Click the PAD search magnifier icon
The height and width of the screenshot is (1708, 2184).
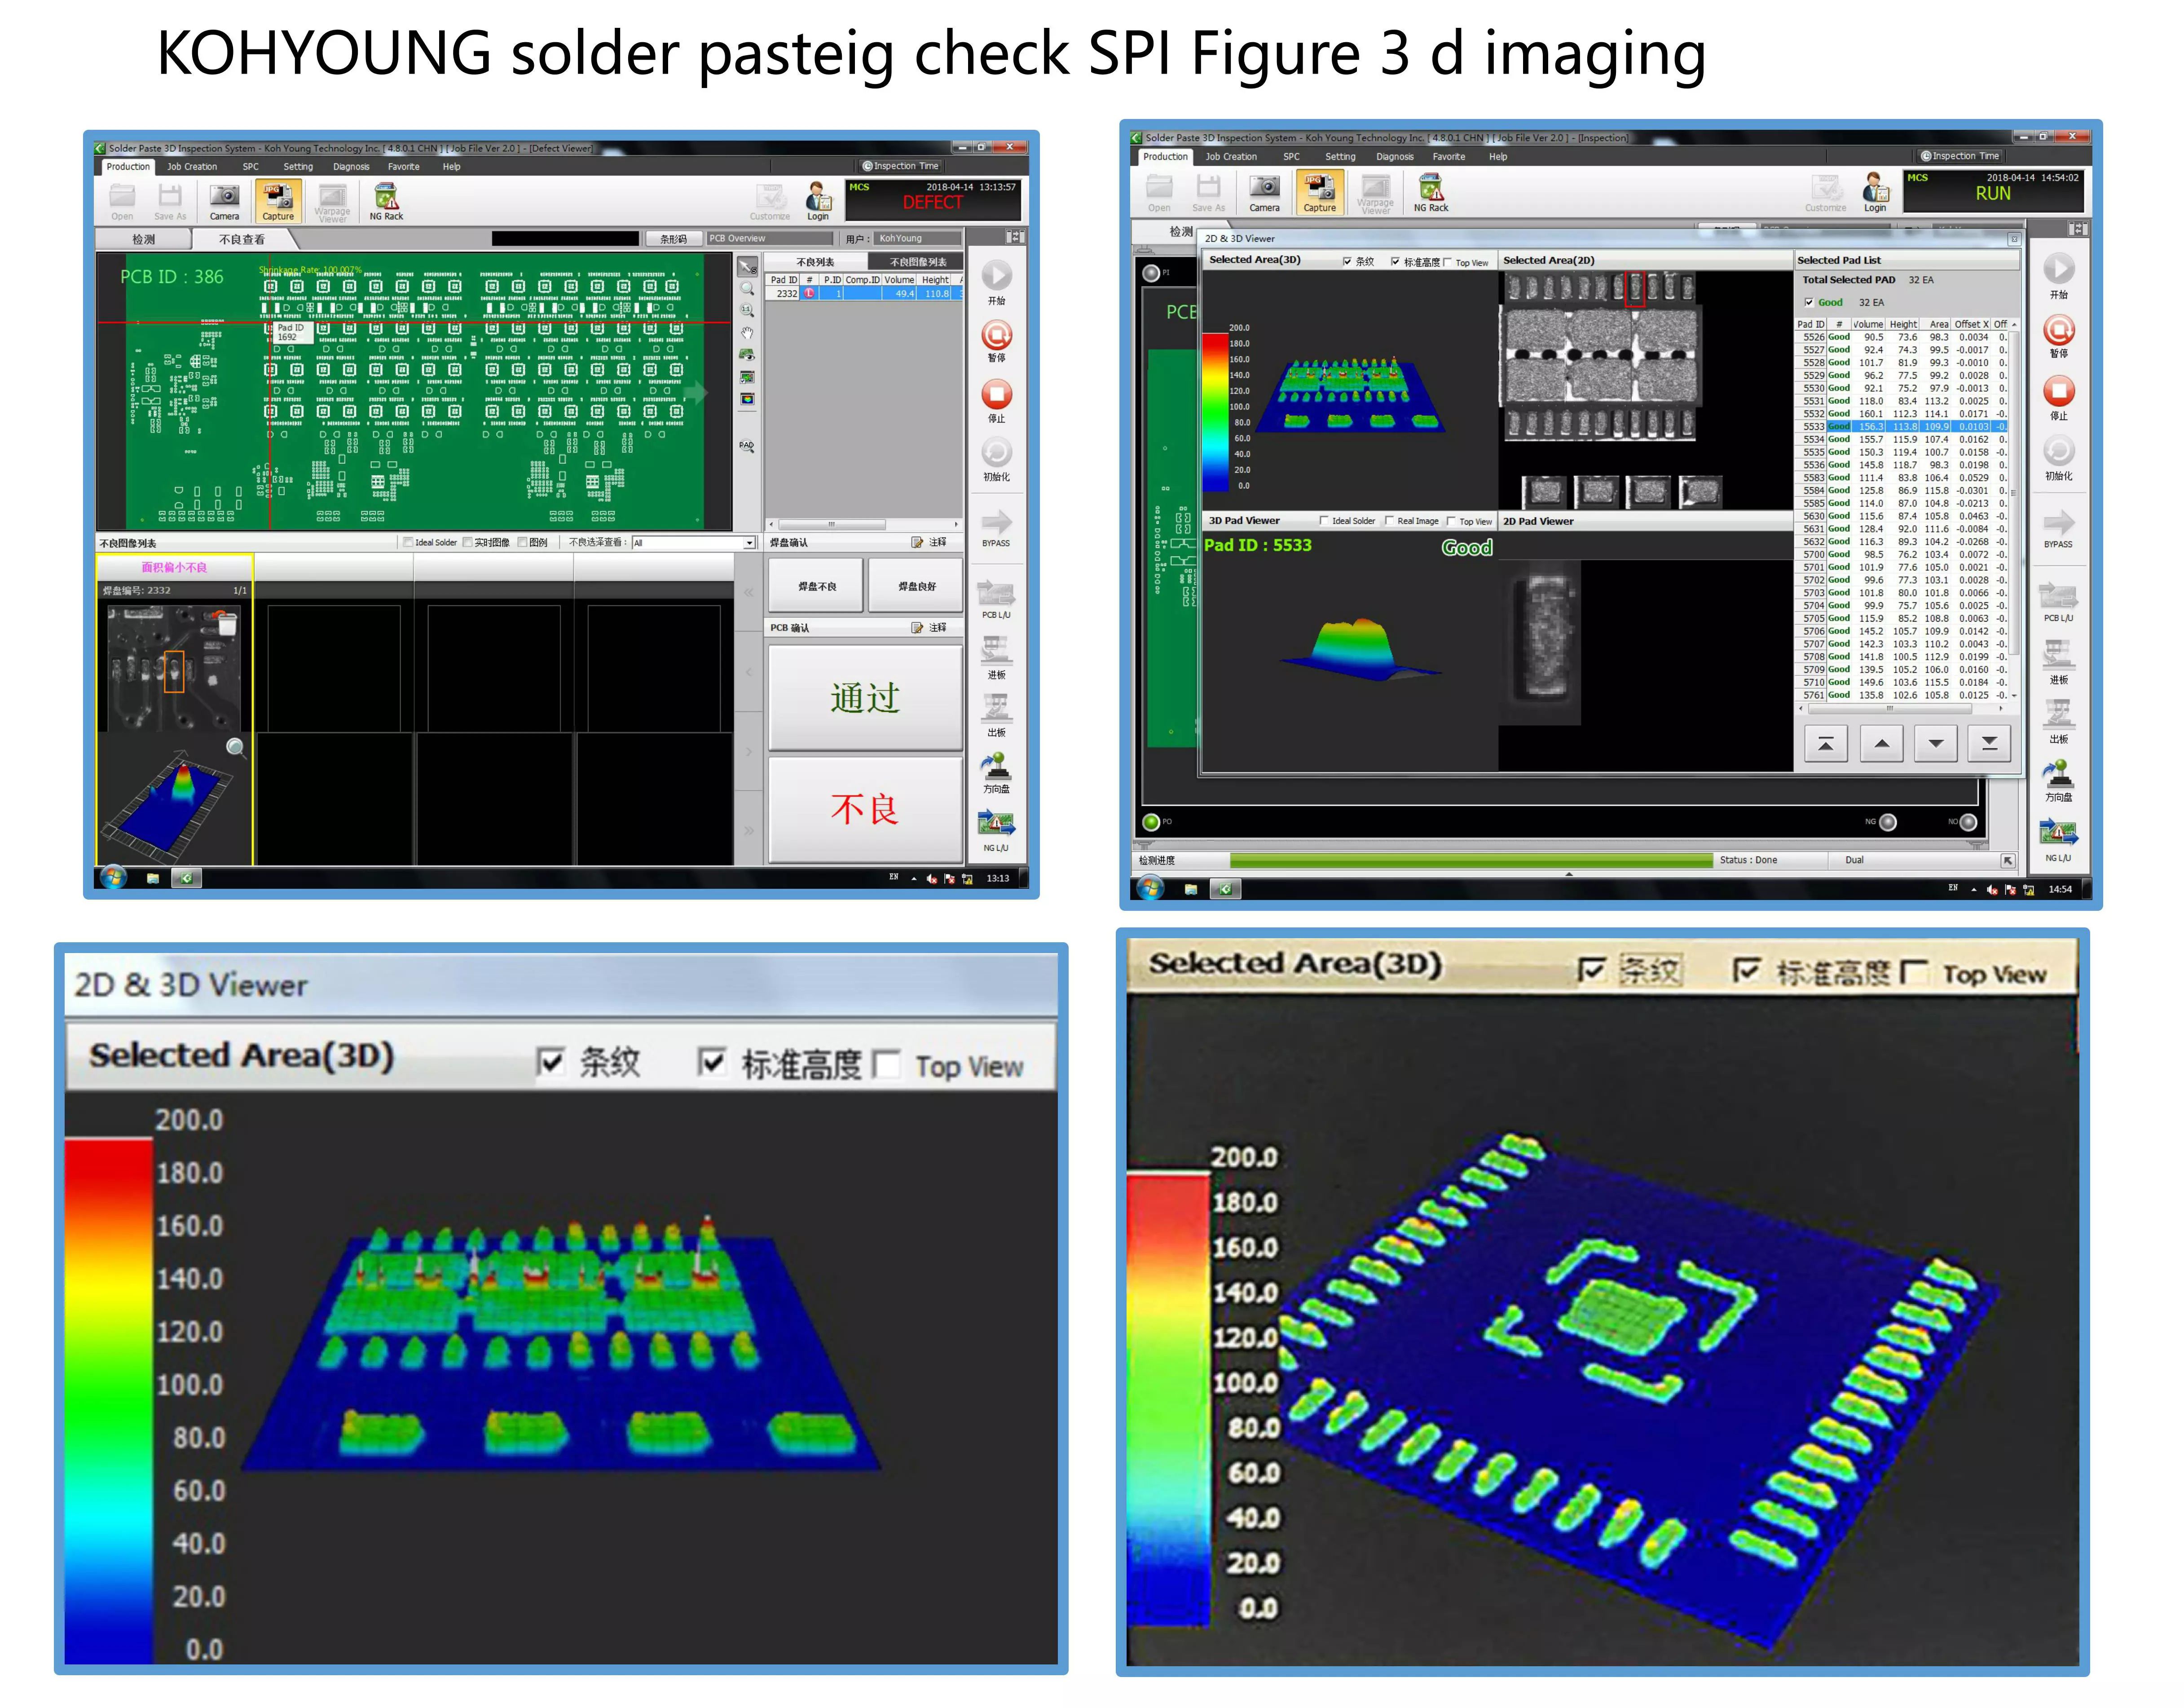click(x=747, y=446)
